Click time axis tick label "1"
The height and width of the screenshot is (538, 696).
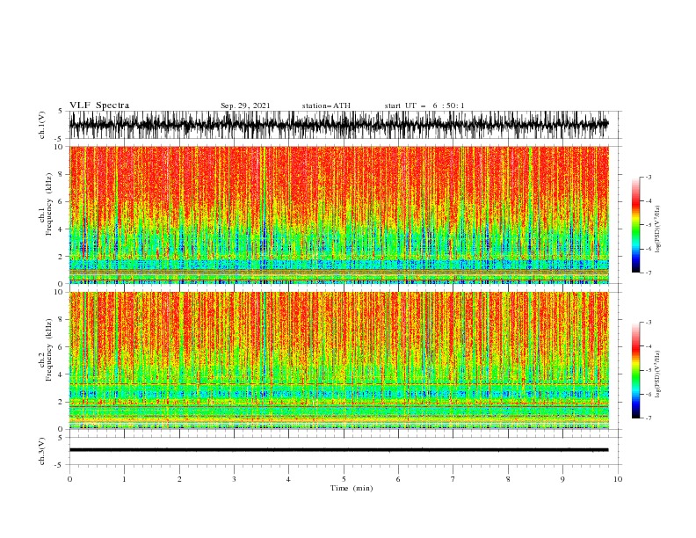pyautogui.click(x=125, y=479)
